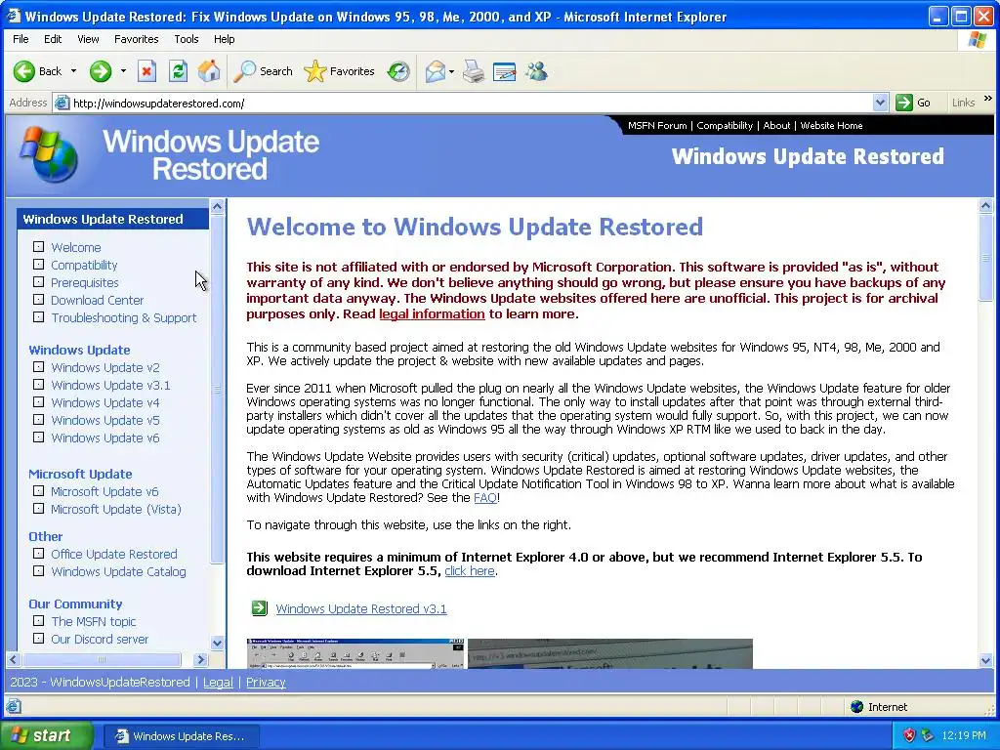Viewport: 1000px width, 750px height.
Task: Open the File menu
Action: [21, 39]
